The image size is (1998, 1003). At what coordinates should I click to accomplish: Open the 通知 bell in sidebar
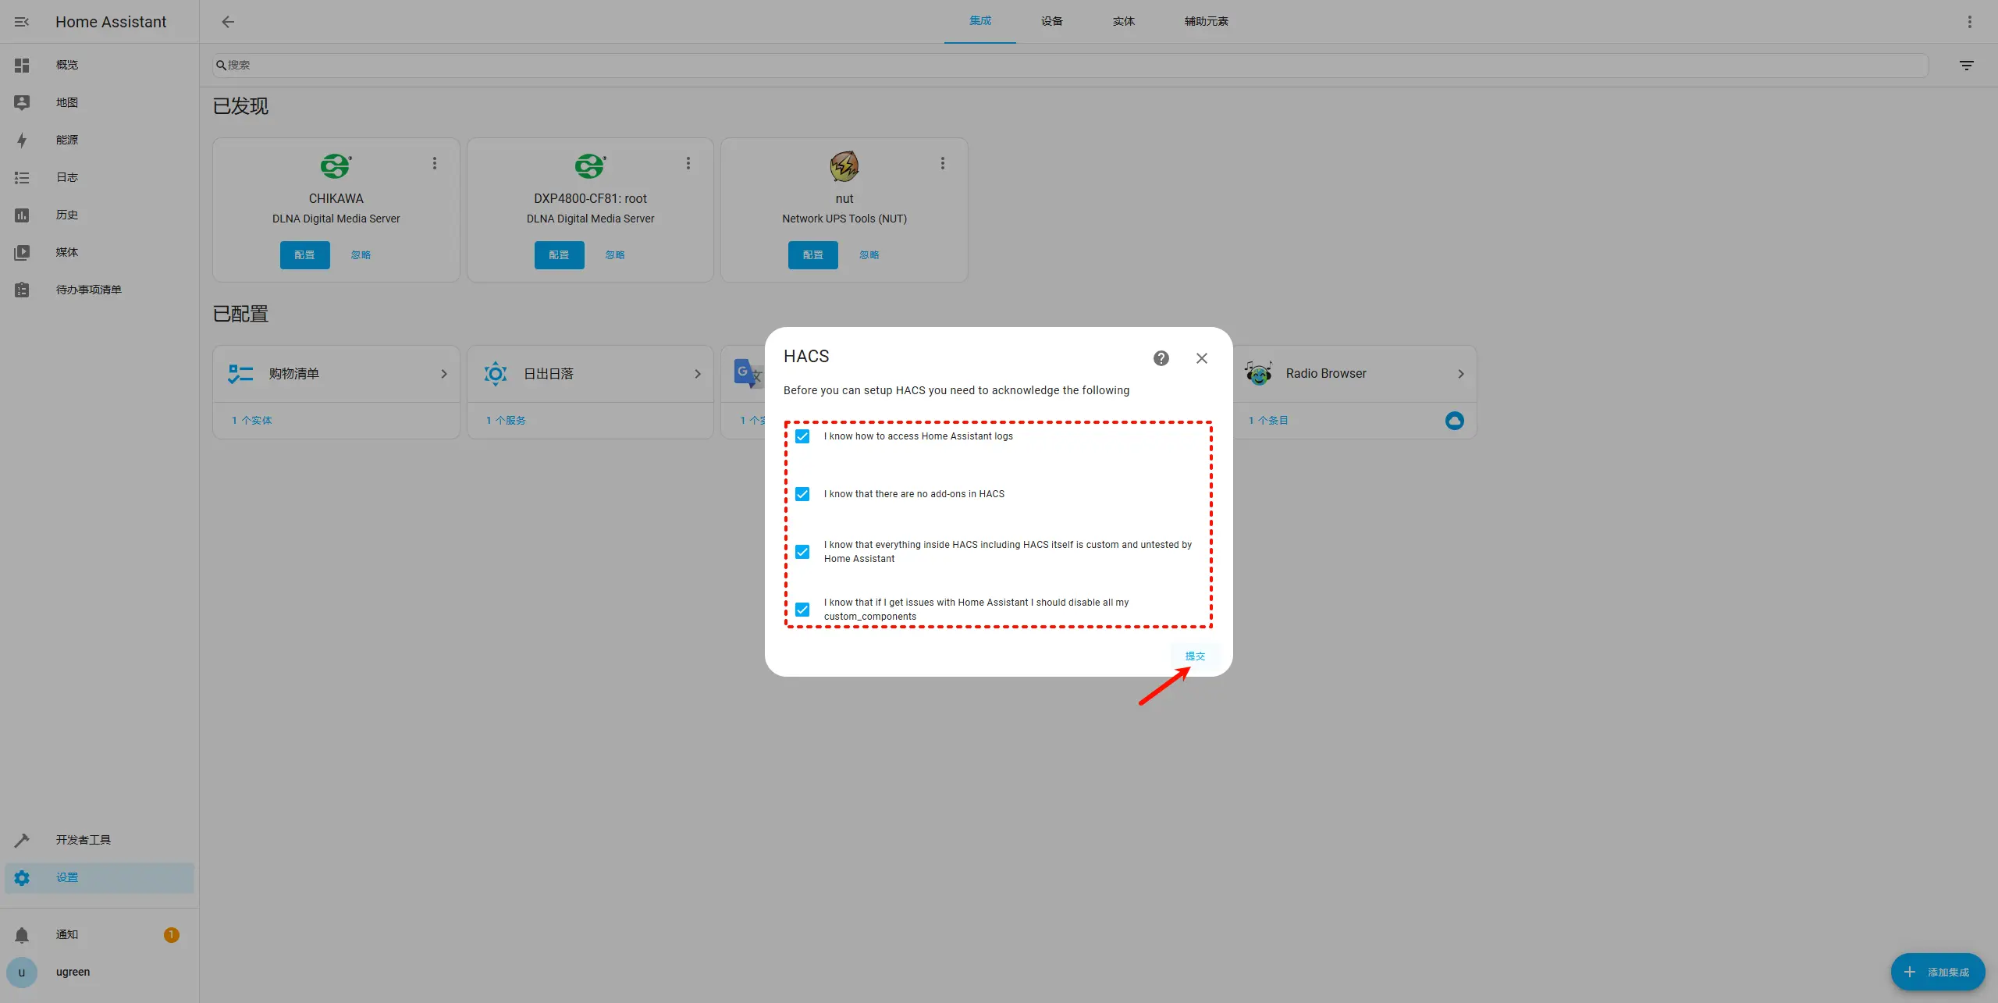point(22,934)
